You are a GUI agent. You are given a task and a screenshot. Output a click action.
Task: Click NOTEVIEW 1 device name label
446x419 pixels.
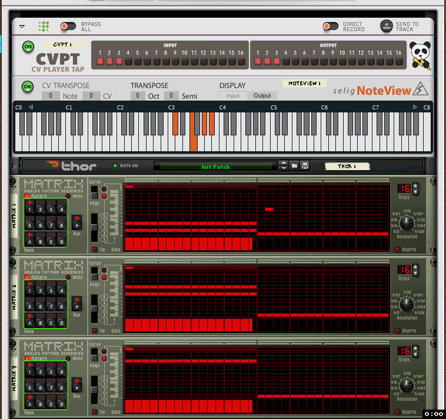coord(304,84)
